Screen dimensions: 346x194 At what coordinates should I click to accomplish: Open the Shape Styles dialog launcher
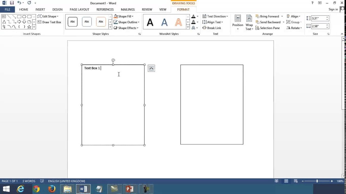(x=139, y=34)
